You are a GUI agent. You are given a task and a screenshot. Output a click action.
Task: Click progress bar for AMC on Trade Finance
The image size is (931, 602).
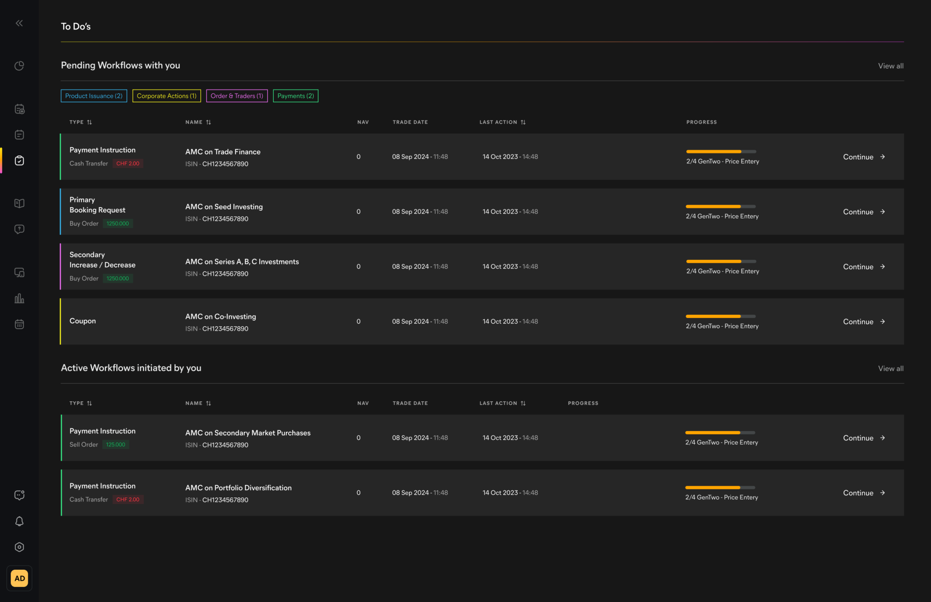coord(721,152)
